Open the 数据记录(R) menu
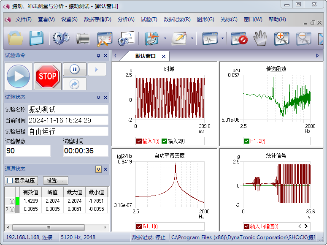 click(x=177, y=19)
